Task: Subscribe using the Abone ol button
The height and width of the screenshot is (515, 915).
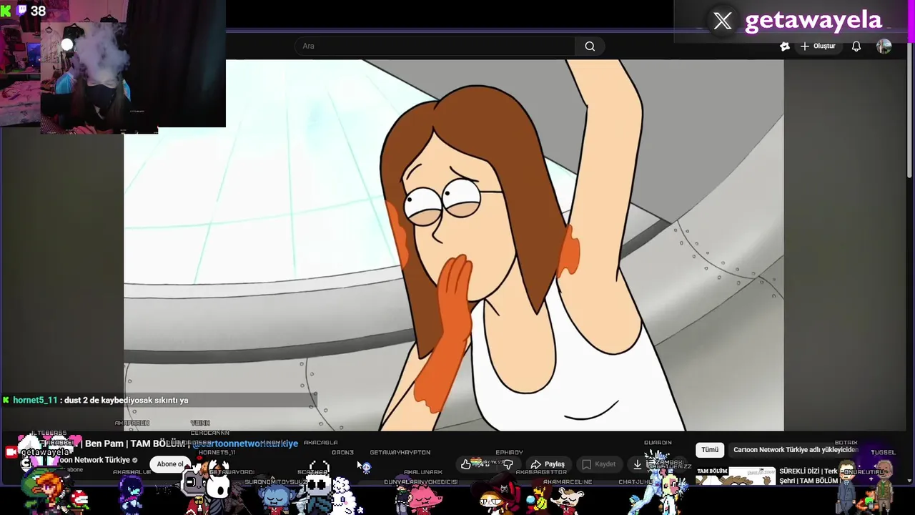Action: 170,464
